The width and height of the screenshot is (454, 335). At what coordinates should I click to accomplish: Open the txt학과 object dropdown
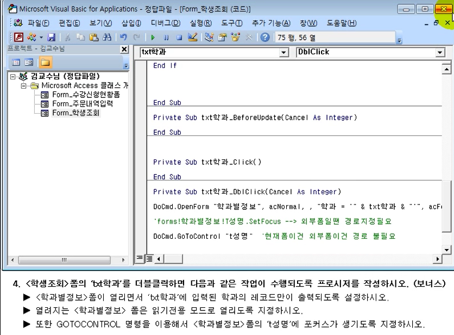283,52
